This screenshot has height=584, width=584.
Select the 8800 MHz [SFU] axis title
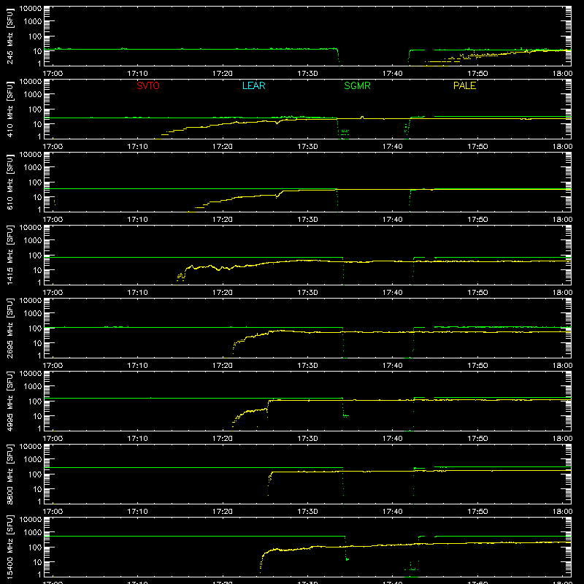10,474
